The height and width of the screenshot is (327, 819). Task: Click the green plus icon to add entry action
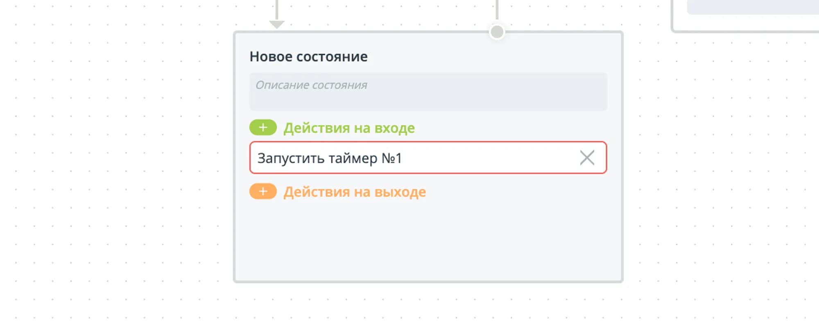pos(262,127)
